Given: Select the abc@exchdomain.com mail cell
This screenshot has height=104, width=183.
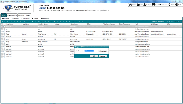Looking at the screenshot, I should [x=142, y=29].
